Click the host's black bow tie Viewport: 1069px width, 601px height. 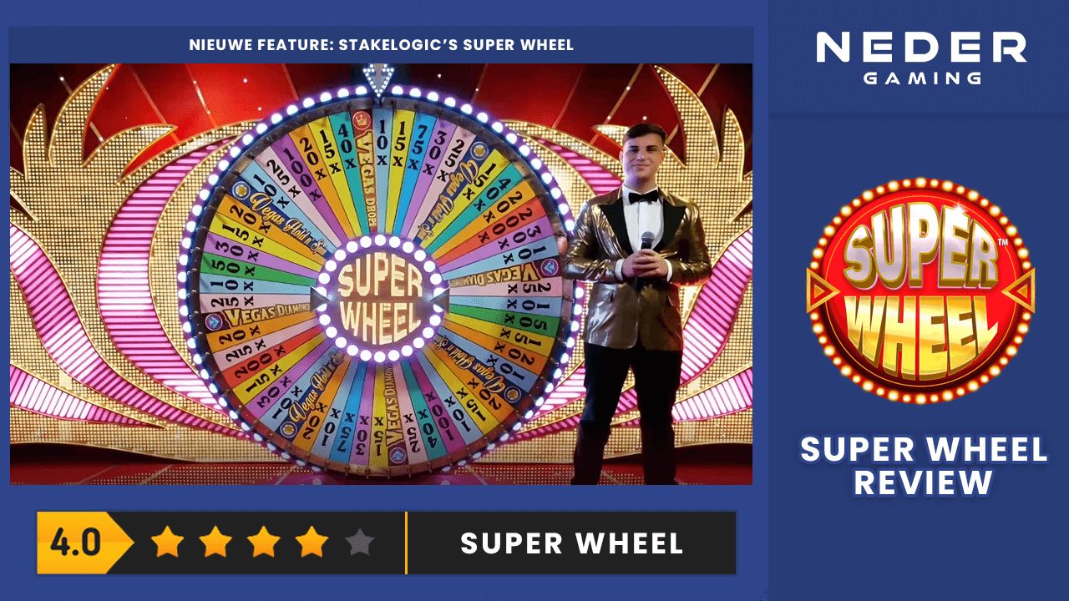(x=643, y=197)
